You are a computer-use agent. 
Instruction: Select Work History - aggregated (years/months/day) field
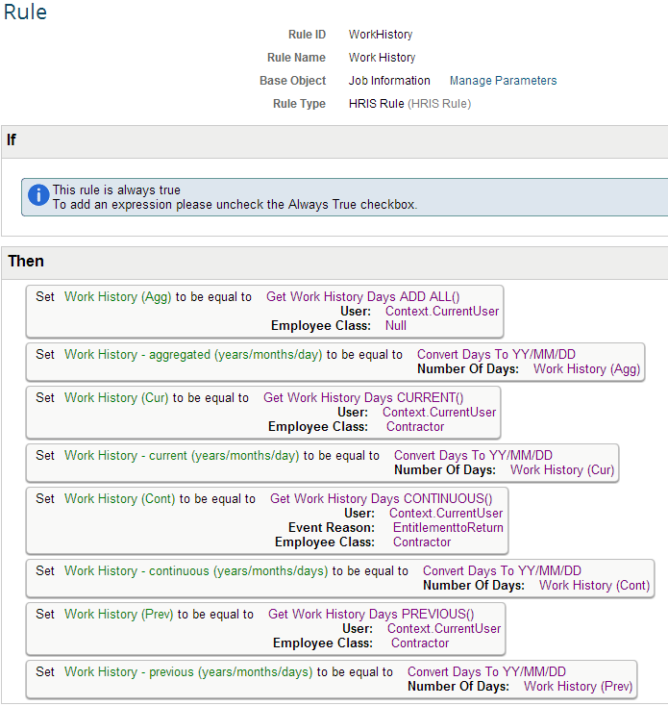[x=193, y=354]
